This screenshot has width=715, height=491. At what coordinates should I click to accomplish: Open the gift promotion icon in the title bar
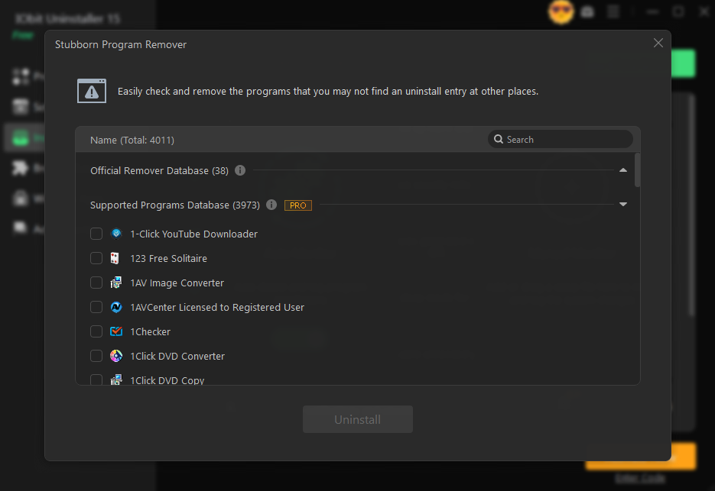(x=587, y=12)
